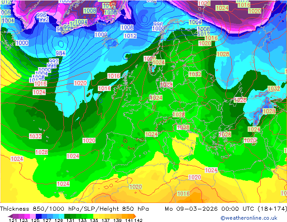This screenshot has height=222, width=287.
Task: Click the dark purple left arrow of legend
Action: pyautogui.click(x=10, y=216)
